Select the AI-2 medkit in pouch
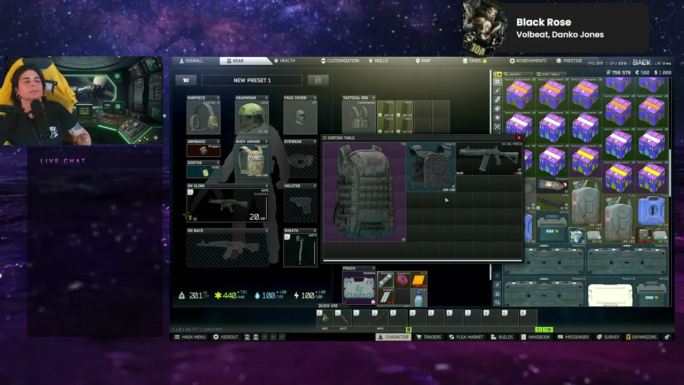The height and width of the screenshot is (385, 684). pyautogui.click(x=418, y=280)
